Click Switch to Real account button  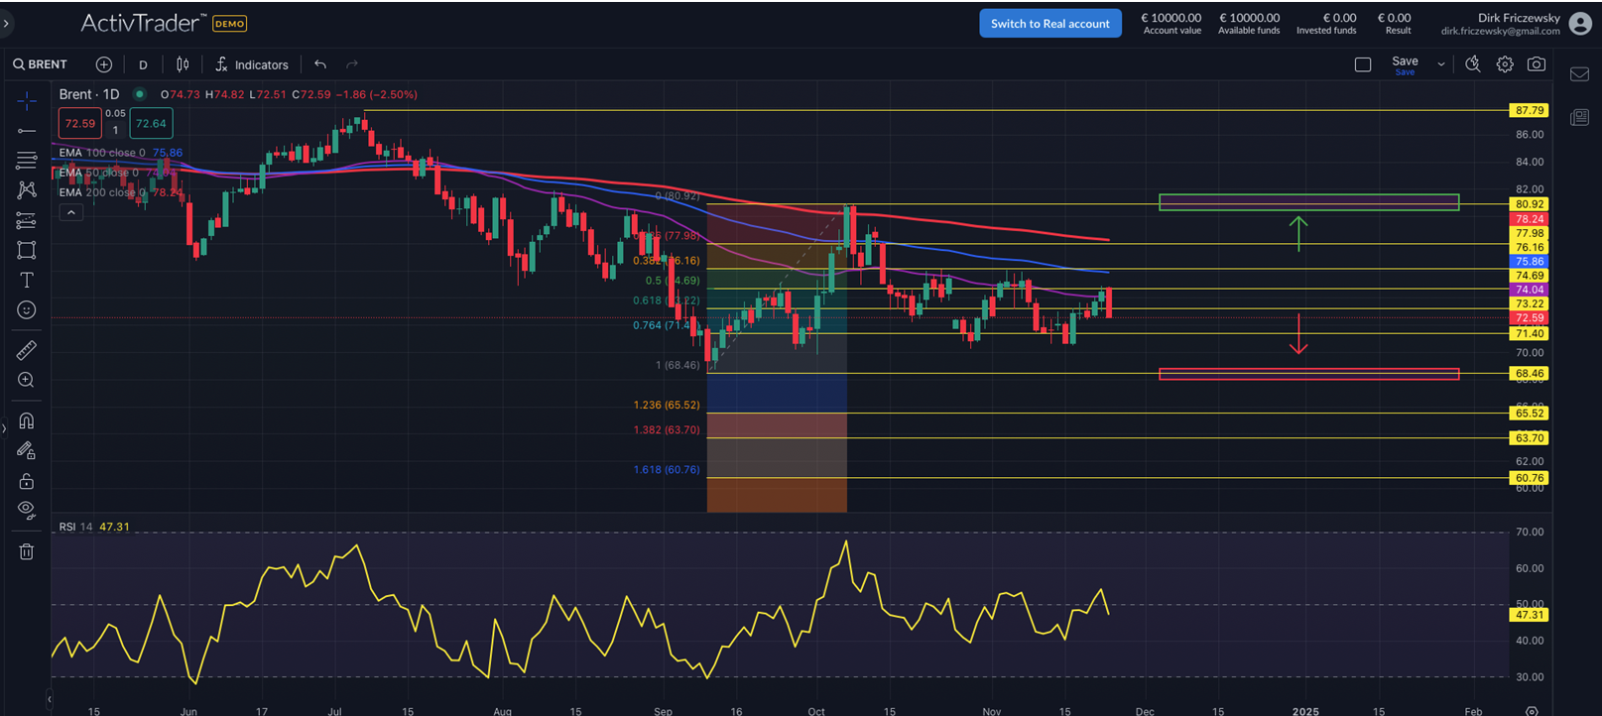1049,24
